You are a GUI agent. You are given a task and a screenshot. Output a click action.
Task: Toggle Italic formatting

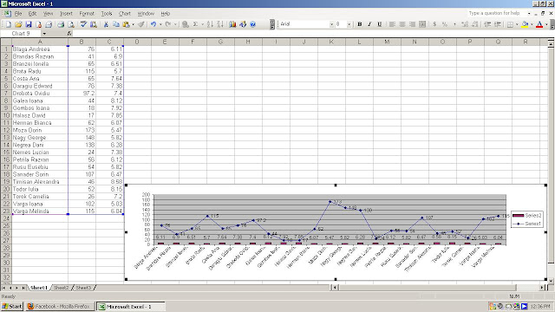click(x=369, y=24)
